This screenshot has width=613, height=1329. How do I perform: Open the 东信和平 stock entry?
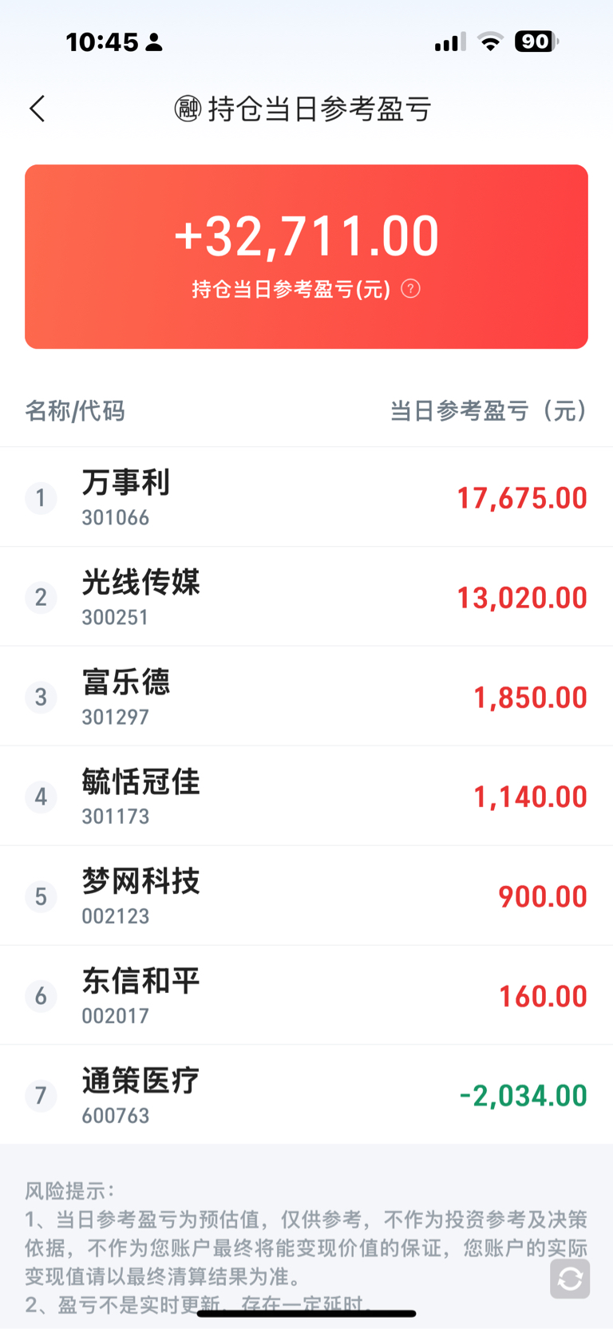tap(140, 995)
